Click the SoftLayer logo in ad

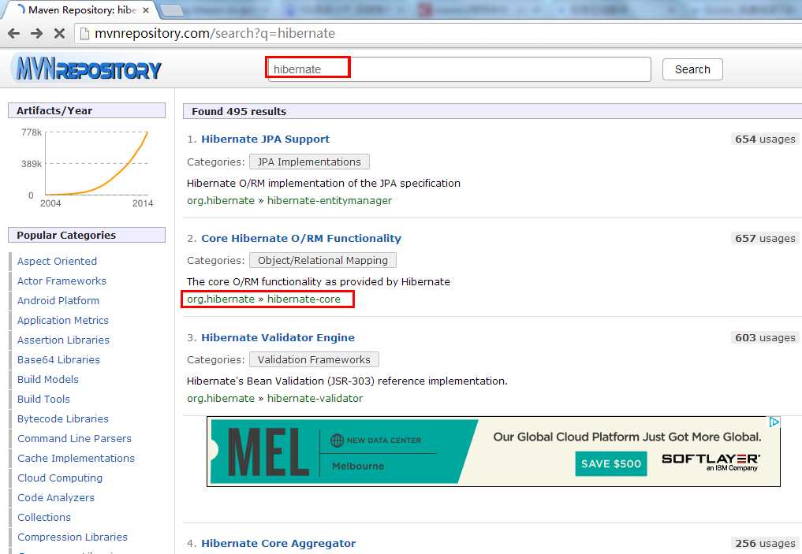pos(711,462)
